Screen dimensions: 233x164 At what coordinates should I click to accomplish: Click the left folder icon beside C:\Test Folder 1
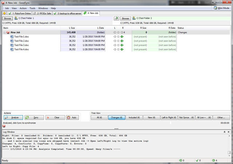[x=16, y=18]
